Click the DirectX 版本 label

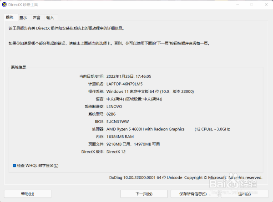[93, 151]
